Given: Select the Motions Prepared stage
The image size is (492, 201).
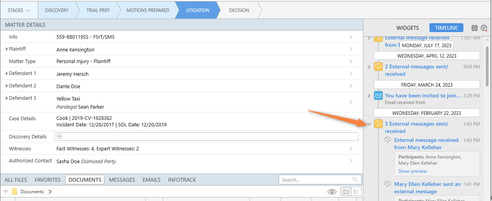Looking at the screenshot, I should [x=148, y=10].
